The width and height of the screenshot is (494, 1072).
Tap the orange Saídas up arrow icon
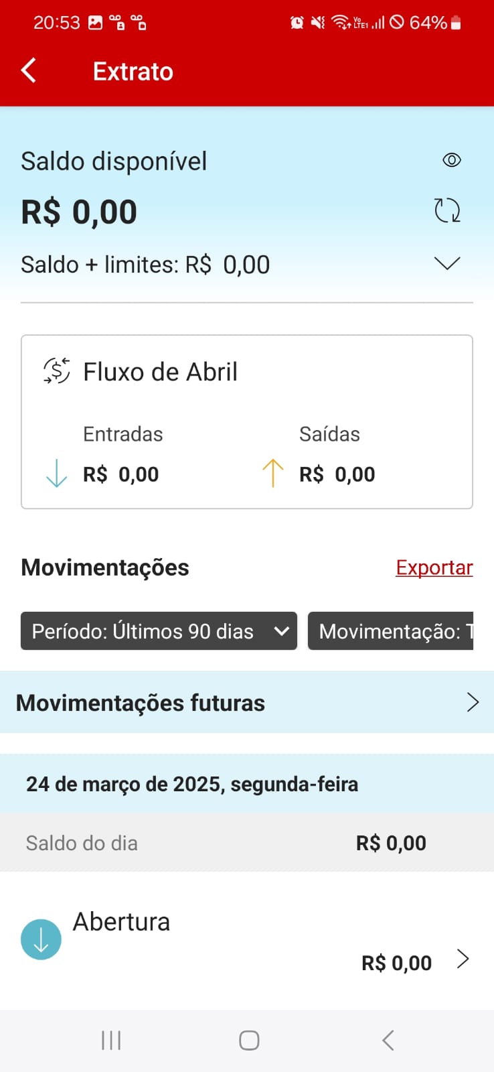click(x=272, y=473)
